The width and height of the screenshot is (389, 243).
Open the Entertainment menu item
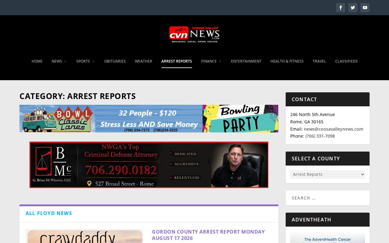tap(246, 61)
